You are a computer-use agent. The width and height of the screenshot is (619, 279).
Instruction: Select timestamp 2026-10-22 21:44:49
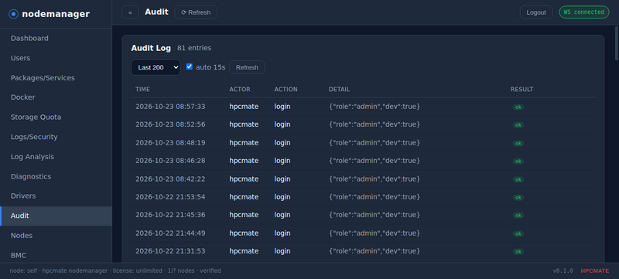tap(170, 233)
